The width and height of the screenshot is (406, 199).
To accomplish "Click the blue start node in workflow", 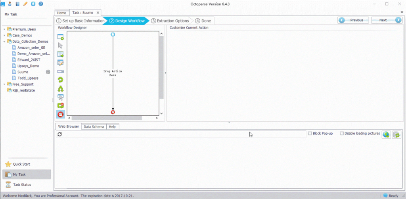I will (113, 34).
